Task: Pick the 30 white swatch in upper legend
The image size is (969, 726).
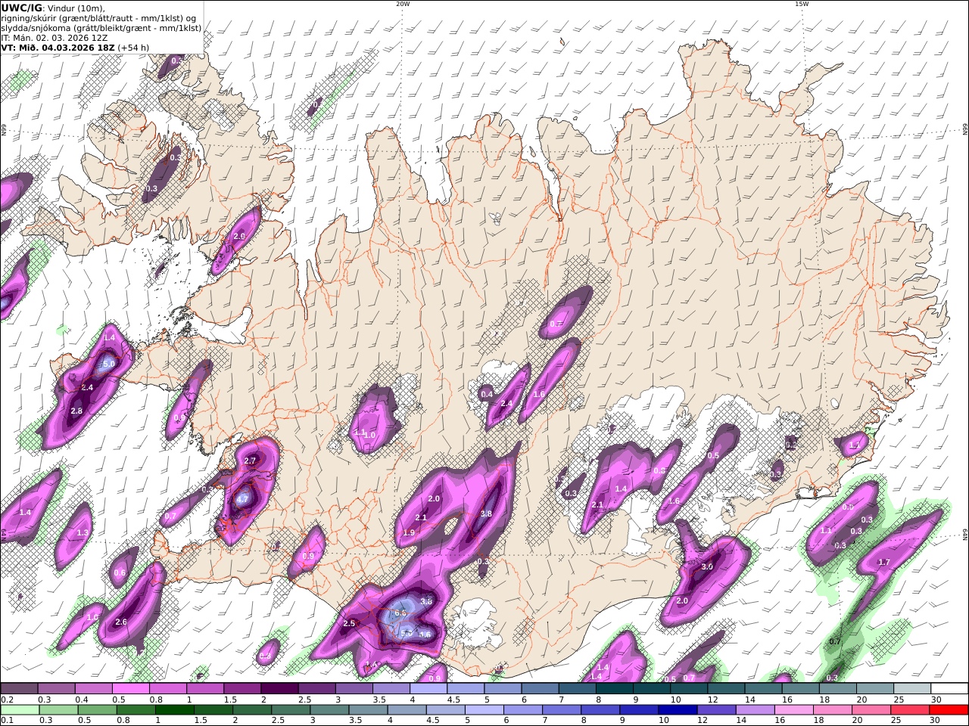Action: point(949,689)
